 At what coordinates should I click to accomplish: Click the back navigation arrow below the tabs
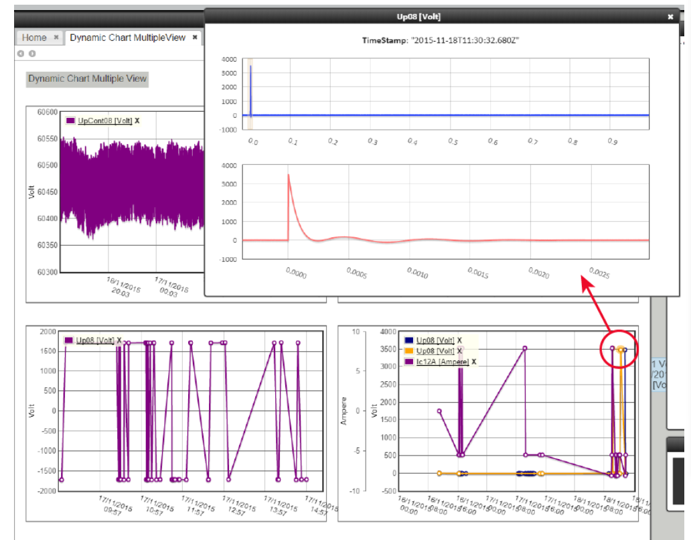tap(21, 54)
